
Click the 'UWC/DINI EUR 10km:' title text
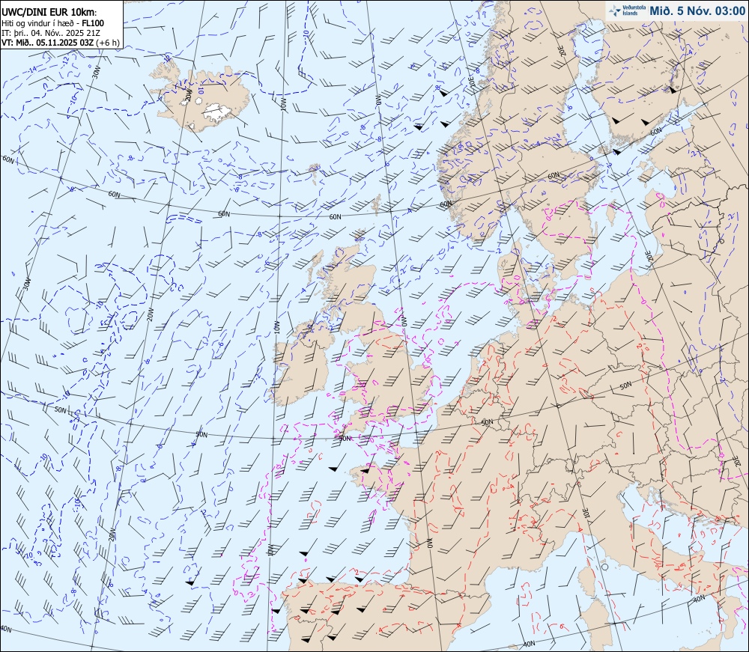click(x=49, y=13)
